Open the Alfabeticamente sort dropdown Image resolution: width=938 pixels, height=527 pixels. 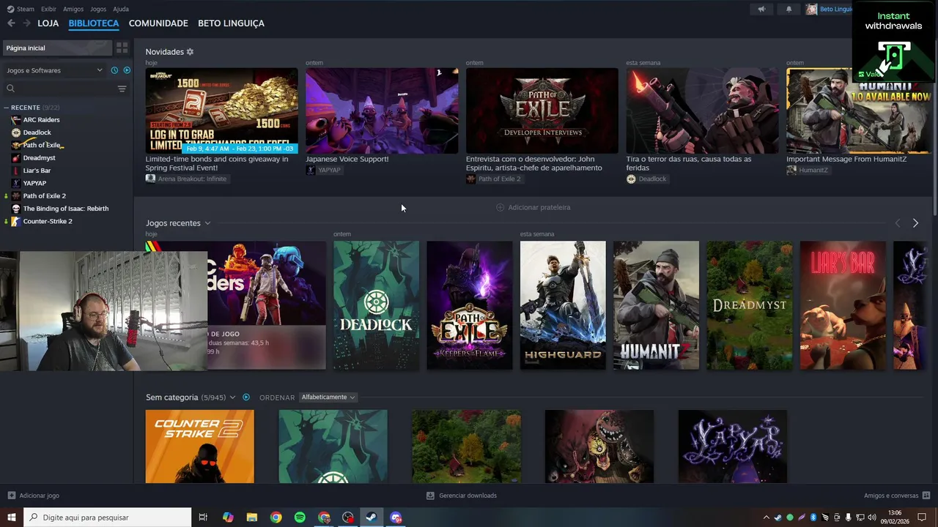coord(328,397)
